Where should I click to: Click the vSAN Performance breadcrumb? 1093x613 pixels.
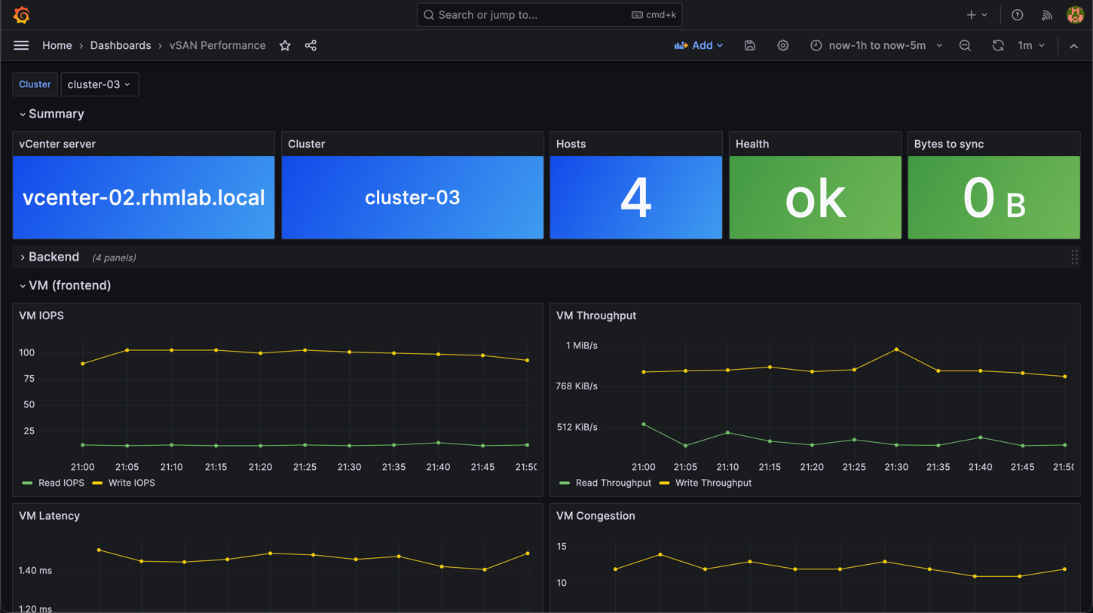pos(217,46)
